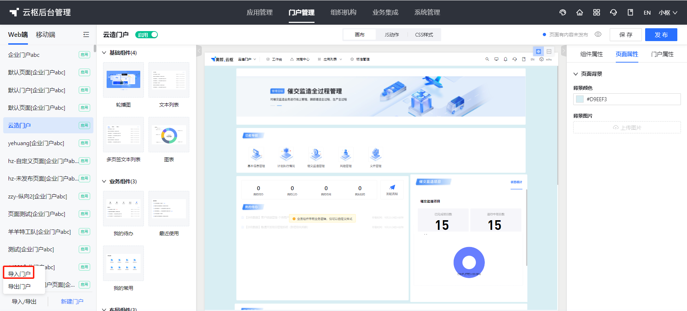Click the 发起流程 paper plane icon
The height and width of the screenshot is (311, 687).
tap(392, 187)
